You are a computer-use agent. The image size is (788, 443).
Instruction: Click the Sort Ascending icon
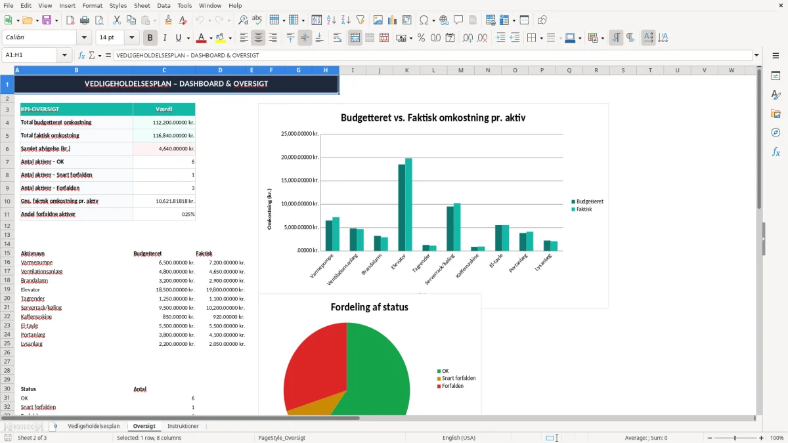pos(331,20)
